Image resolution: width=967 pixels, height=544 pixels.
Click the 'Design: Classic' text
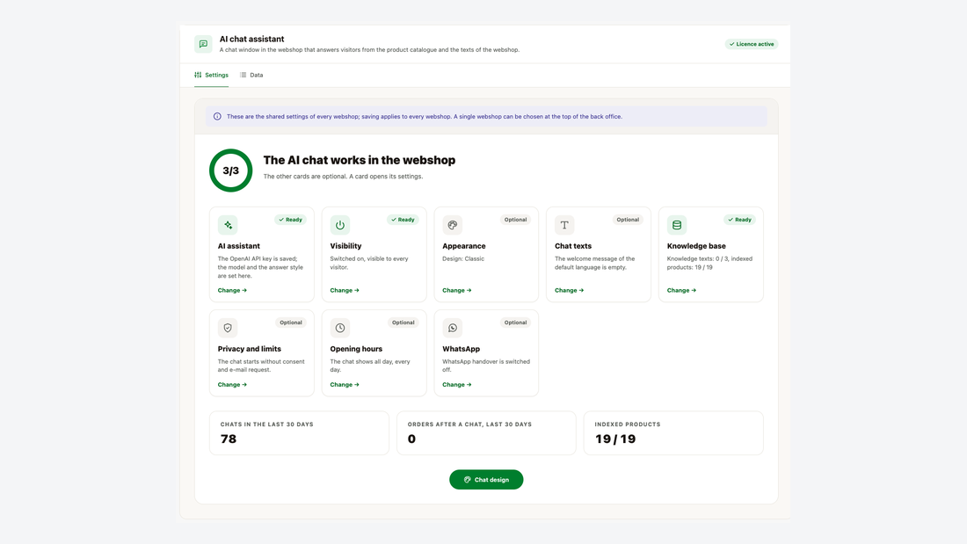tap(463, 259)
